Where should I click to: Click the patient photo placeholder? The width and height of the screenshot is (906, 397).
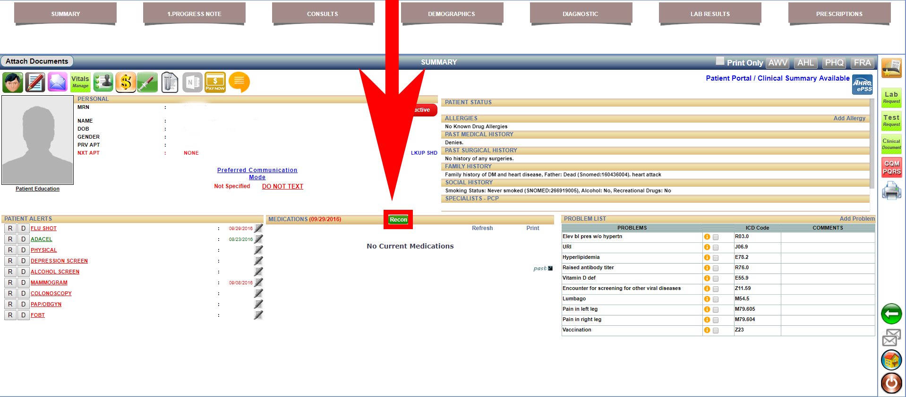38,140
